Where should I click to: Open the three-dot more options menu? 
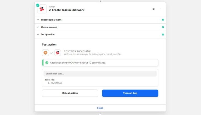coord(160,9)
